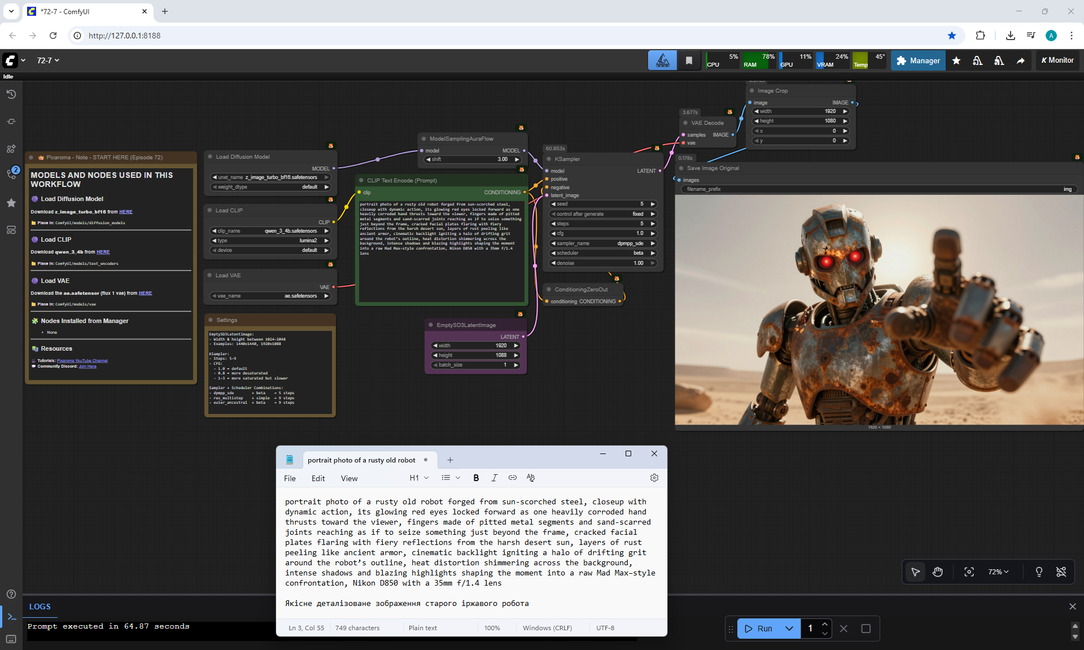Click the bookmark icon in top toolbar

click(689, 60)
